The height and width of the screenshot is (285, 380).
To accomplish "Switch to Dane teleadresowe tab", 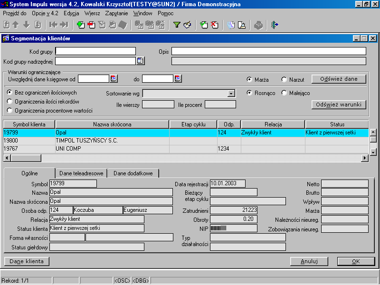I will pyautogui.click(x=81, y=173).
